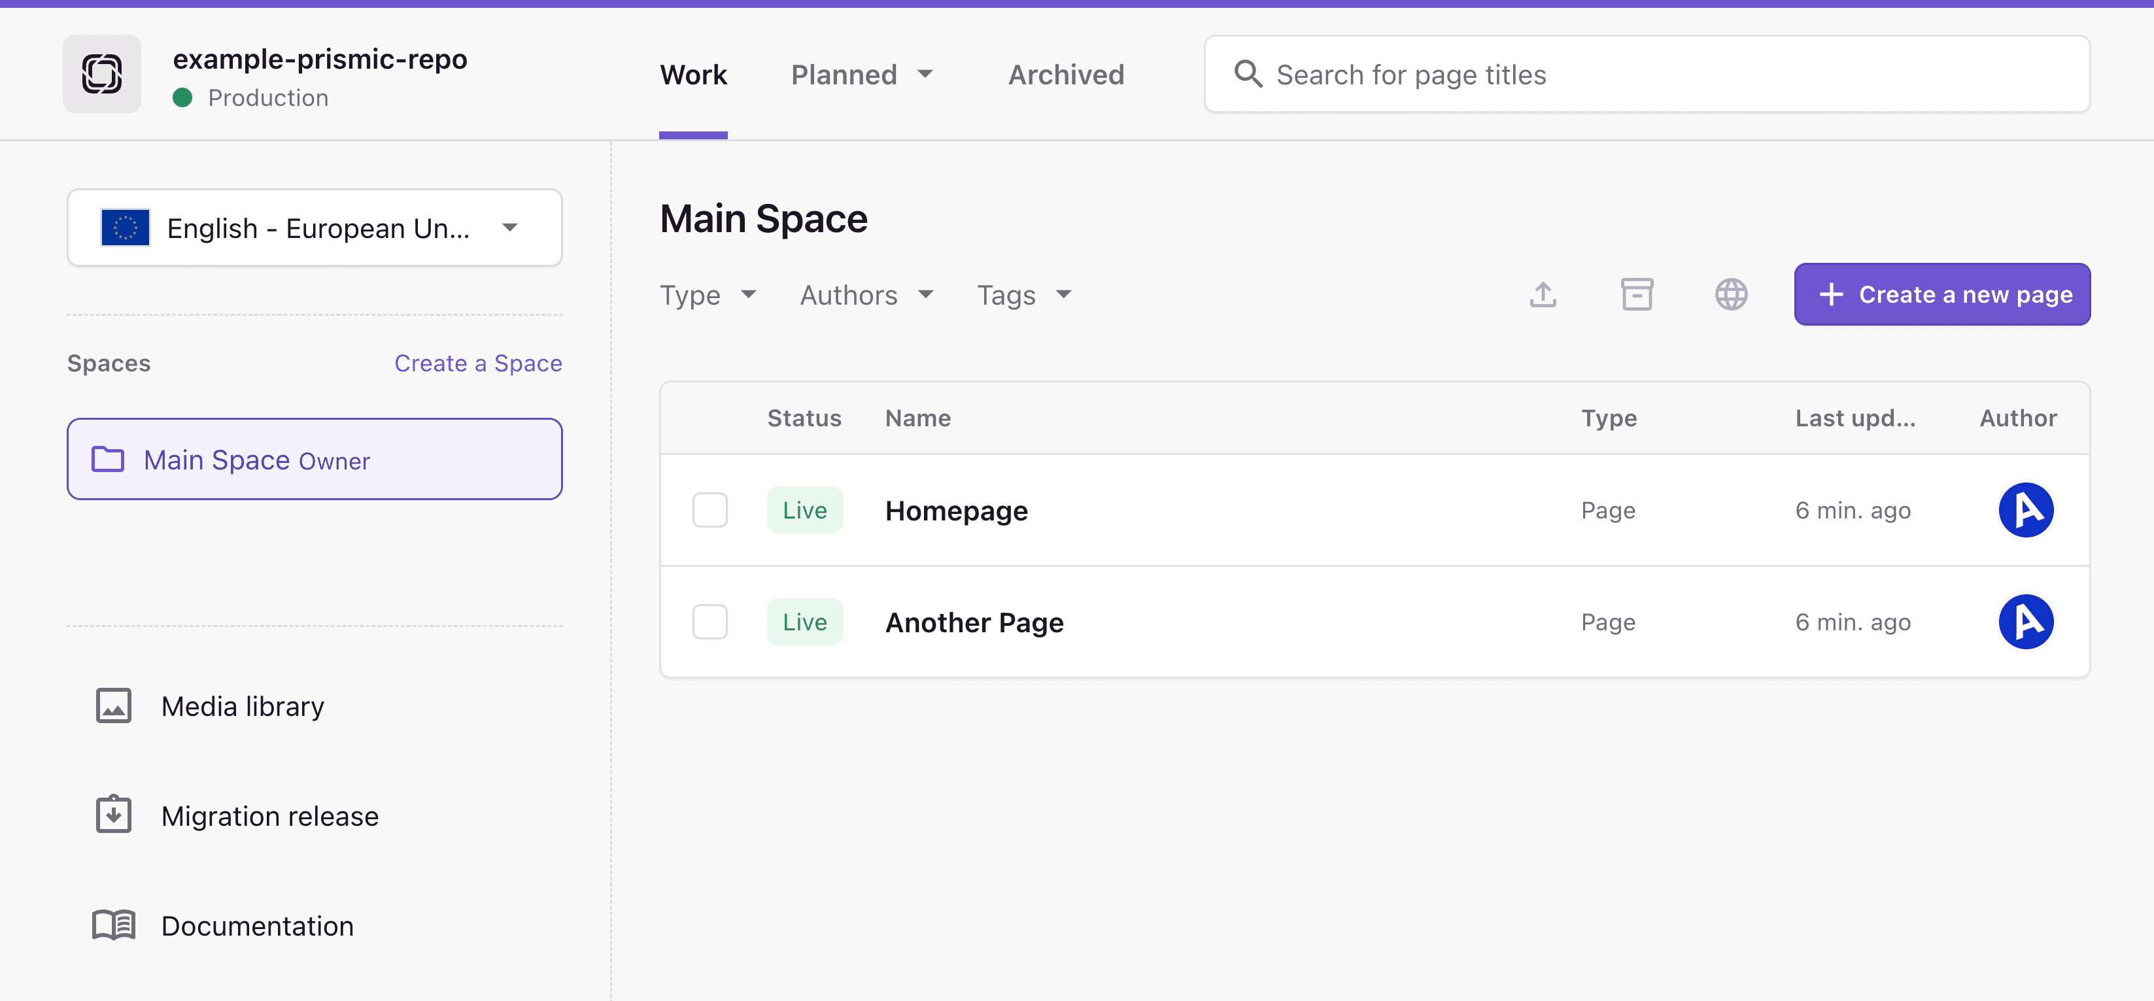Open Documentation from the sidebar
The height and width of the screenshot is (1001, 2154).
pyautogui.click(x=257, y=926)
